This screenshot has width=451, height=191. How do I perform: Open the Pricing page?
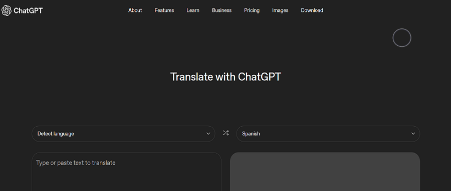pyautogui.click(x=252, y=10)
